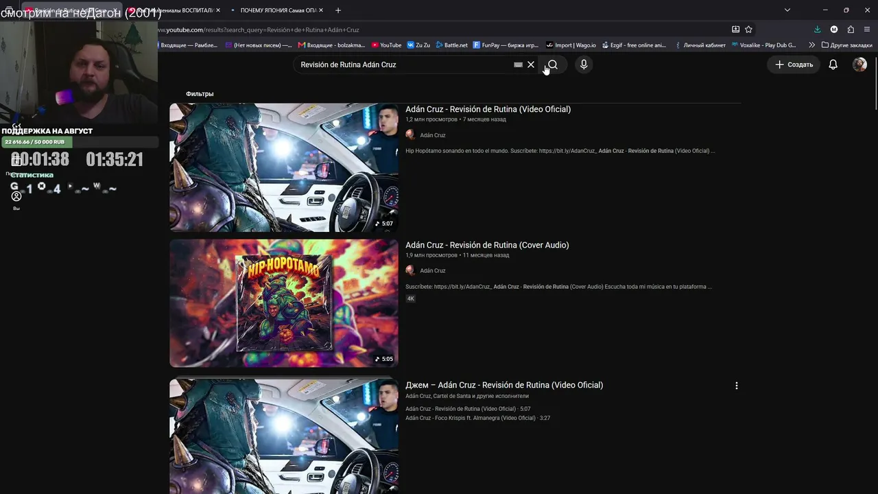Click '1,2 млн просмотров • 7 месяцев назад'
Viewport: 878px width, 494px height.
tap(455, 119)
